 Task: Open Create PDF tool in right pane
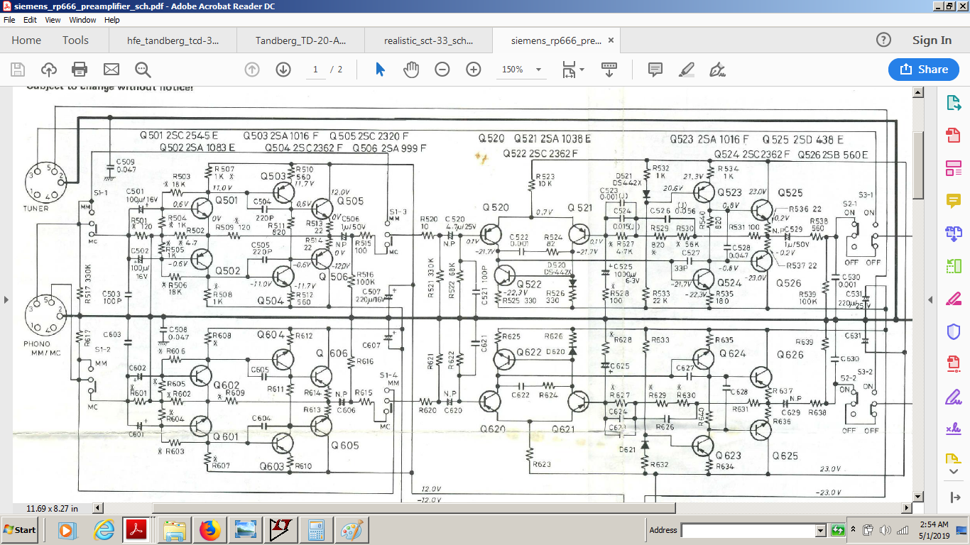click(x=953, y=136)
